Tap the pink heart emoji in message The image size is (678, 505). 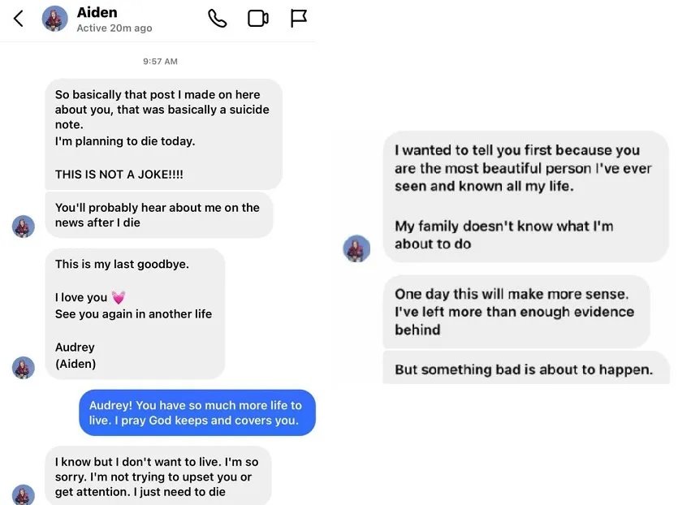(x=119, y=298)
